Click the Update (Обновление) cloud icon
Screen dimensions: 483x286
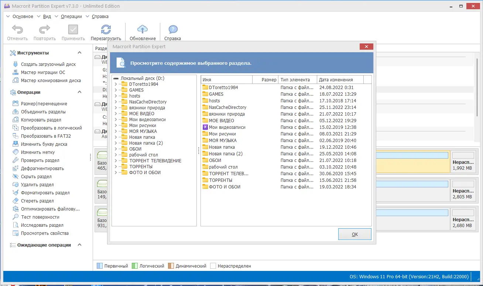click(x=143, y=30)
